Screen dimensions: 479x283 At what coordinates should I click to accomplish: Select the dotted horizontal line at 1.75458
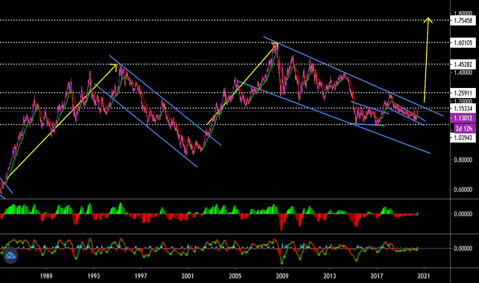pos(225,21)
